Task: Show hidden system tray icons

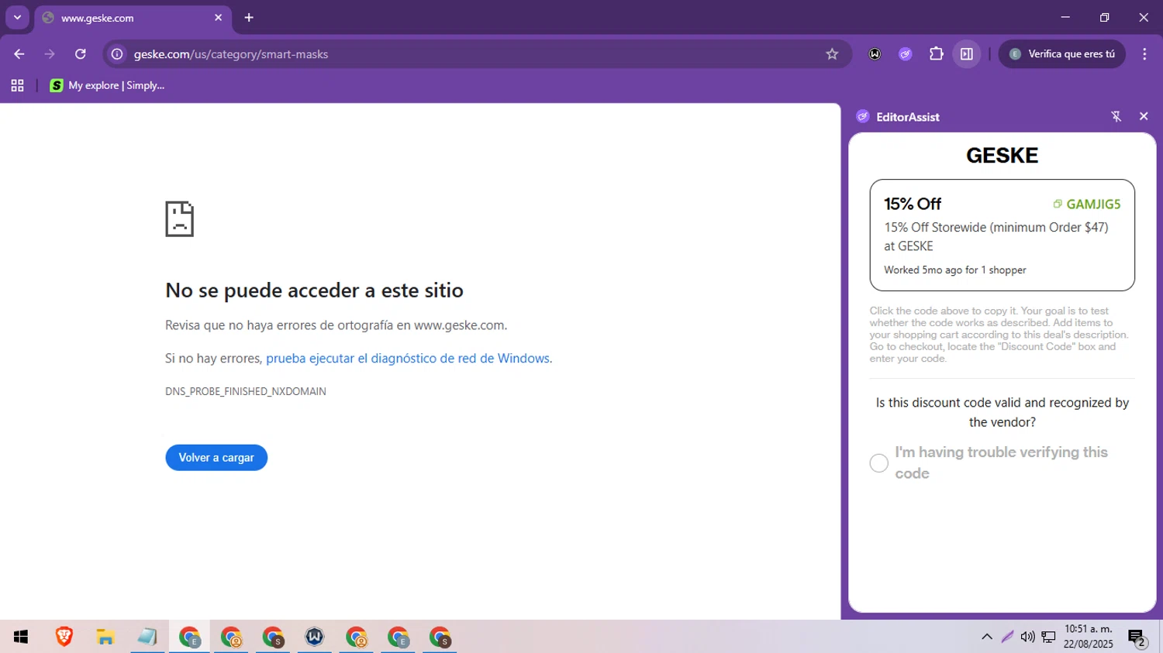Action: (x=987, y=637)
